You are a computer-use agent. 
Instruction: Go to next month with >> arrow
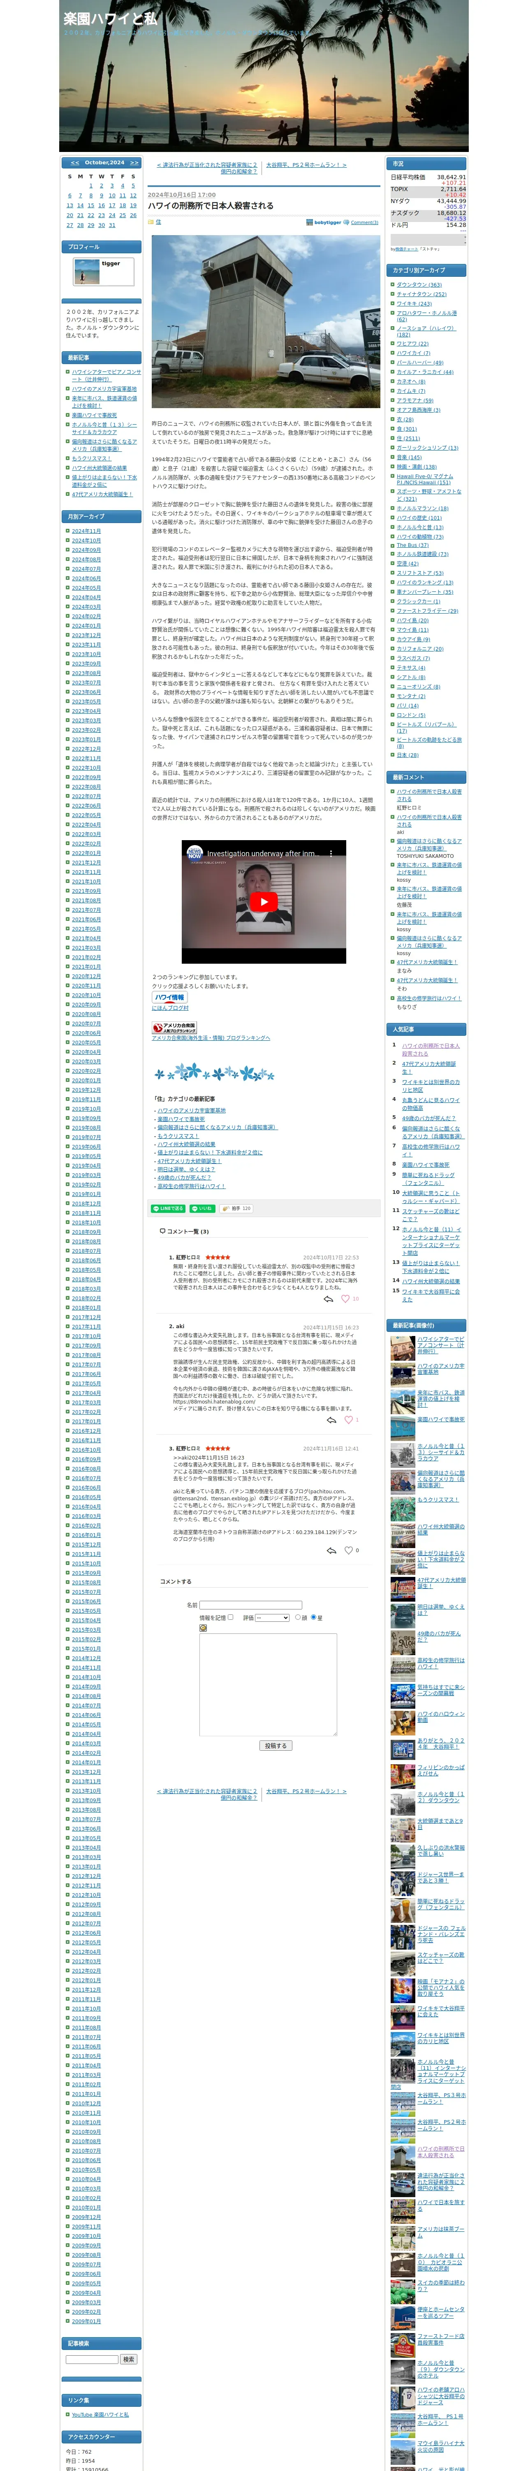click(x=134, y=163)
